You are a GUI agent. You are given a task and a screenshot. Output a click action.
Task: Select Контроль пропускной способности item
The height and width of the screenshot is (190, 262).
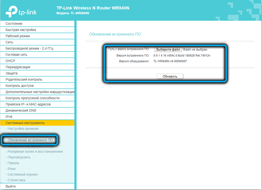(x=32, y=98)
